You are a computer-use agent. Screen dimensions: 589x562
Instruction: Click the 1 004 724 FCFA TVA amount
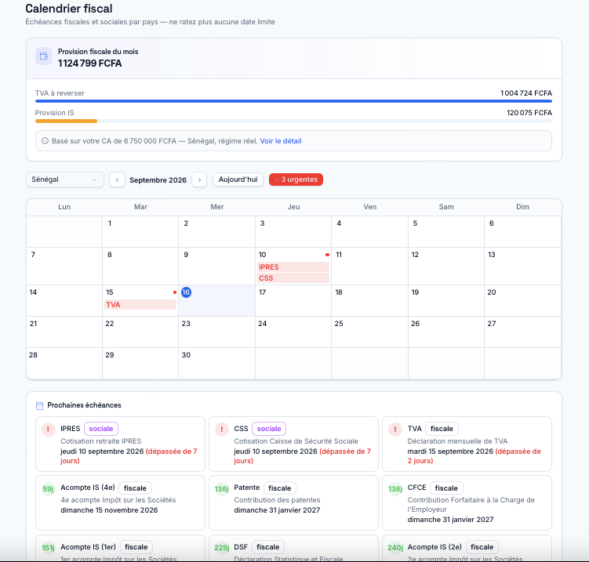click(x=526, y=92)
